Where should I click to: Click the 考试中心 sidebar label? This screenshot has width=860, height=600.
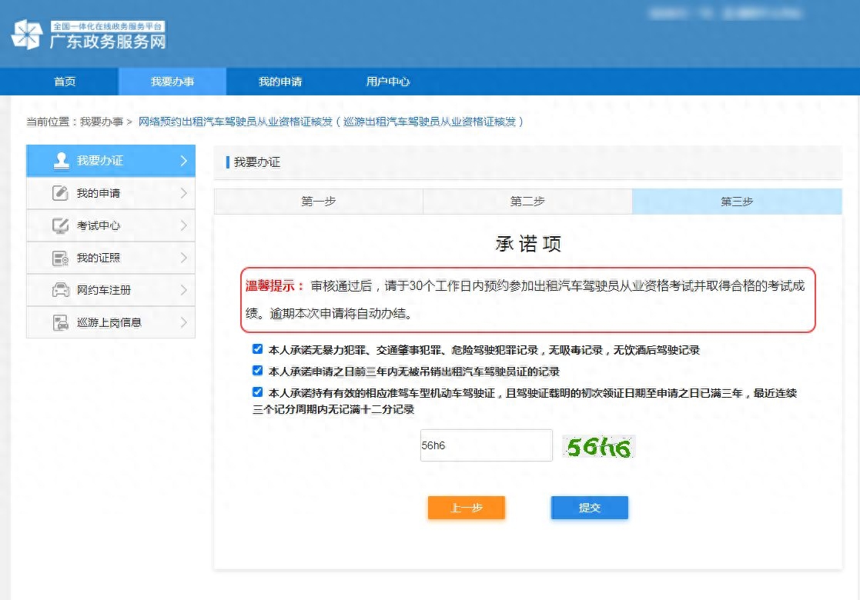[99, 225]
